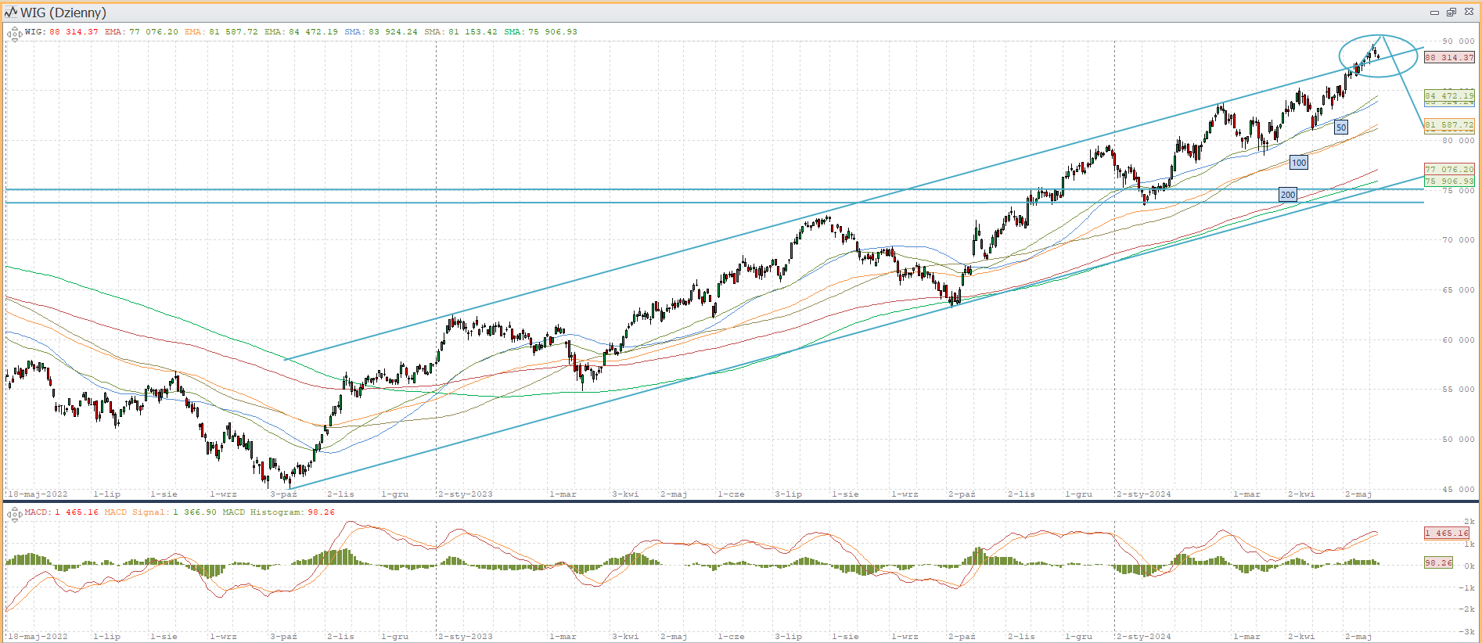The image size is (1482, 643).
Task: Click the 2-sty-2023 date marker on MACD axis
Action: click(x=465, y=637)
